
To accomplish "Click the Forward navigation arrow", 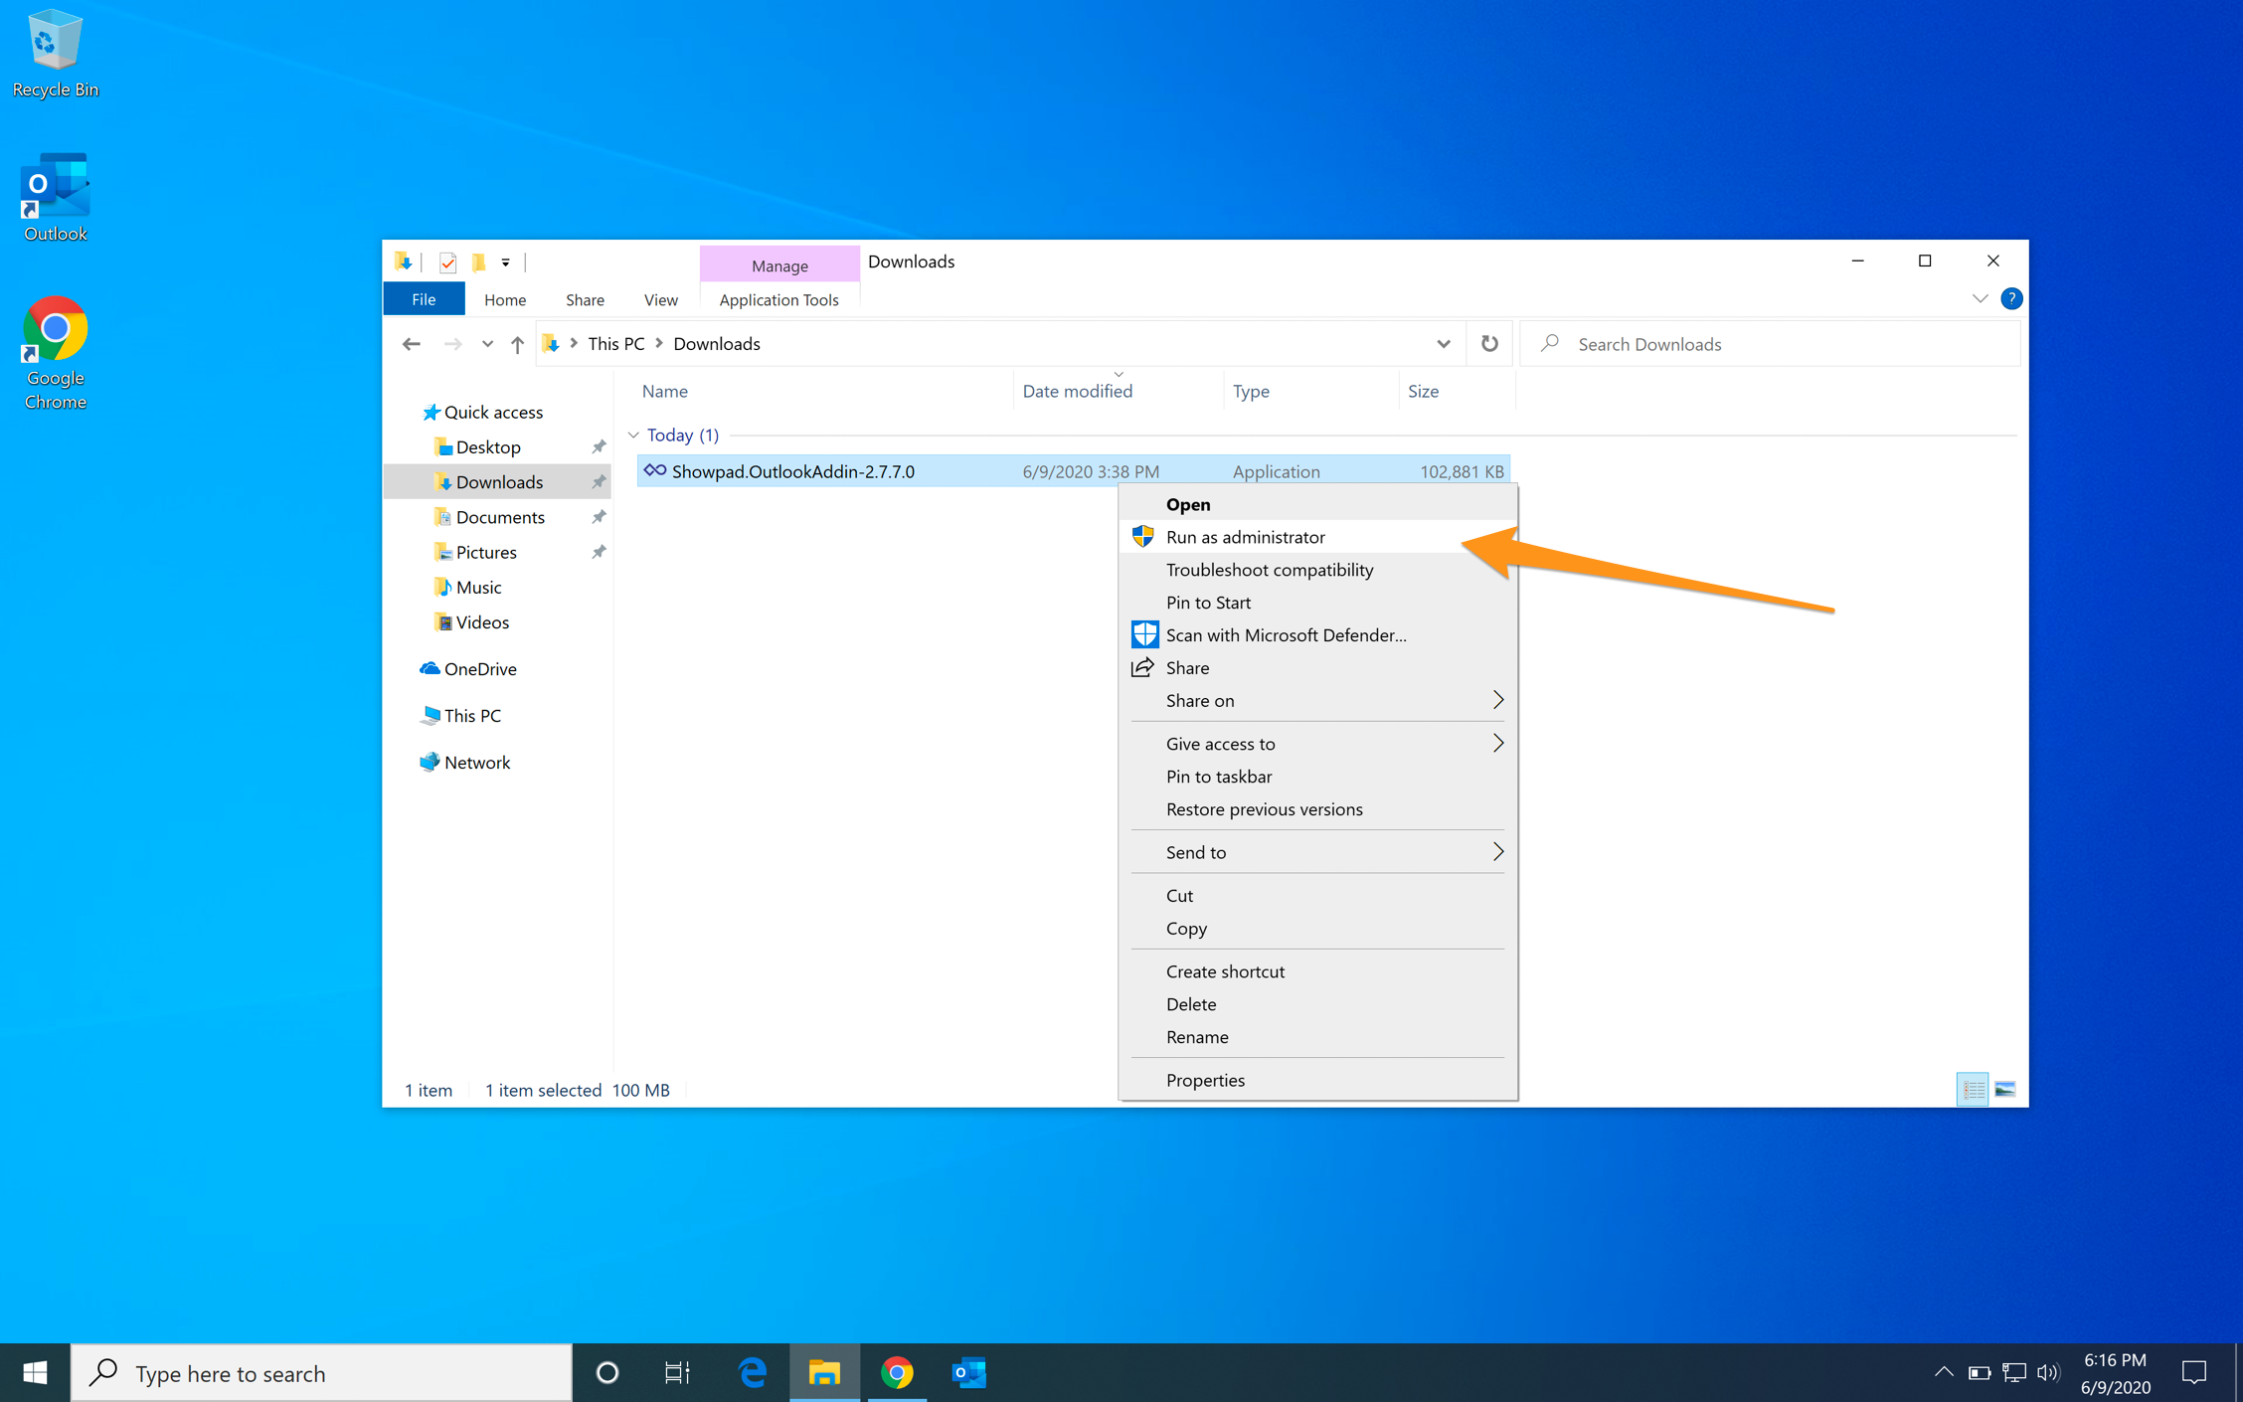I will click(453, 344).
